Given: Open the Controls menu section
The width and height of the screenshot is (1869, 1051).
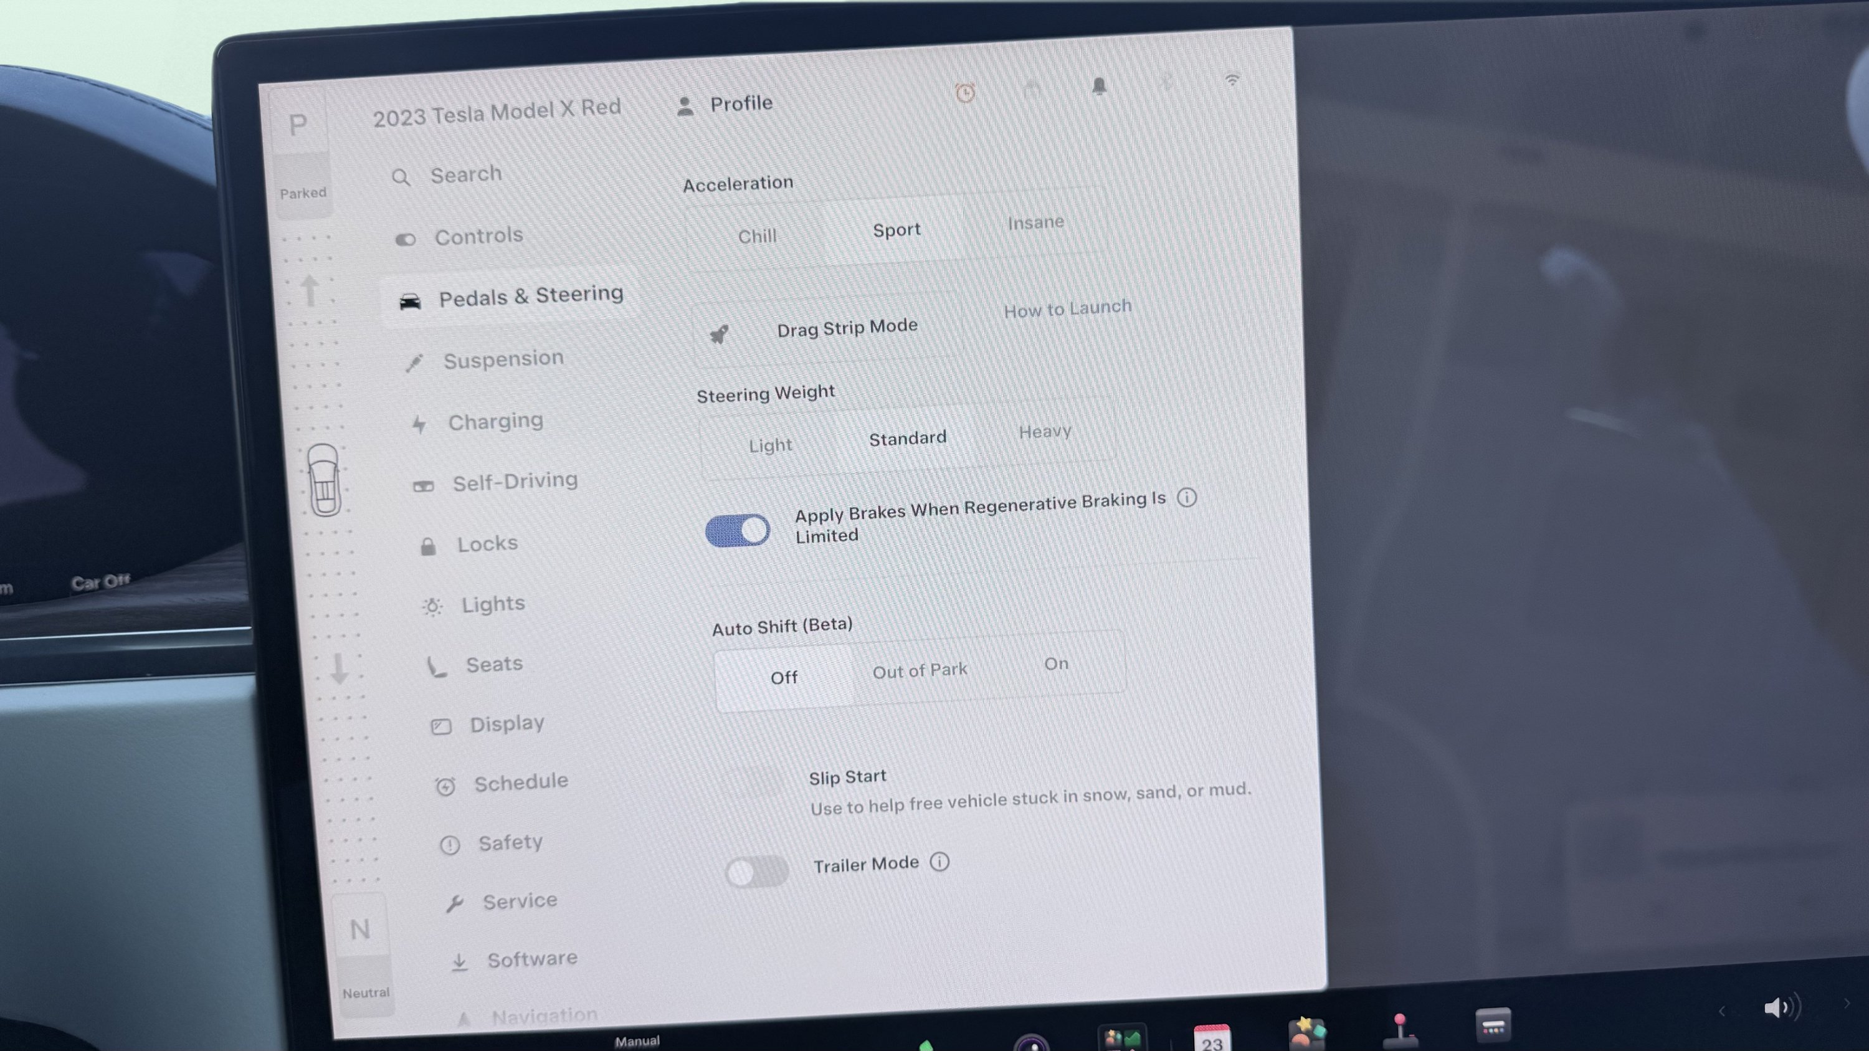Looking at the screenshot, I should 459,237.
